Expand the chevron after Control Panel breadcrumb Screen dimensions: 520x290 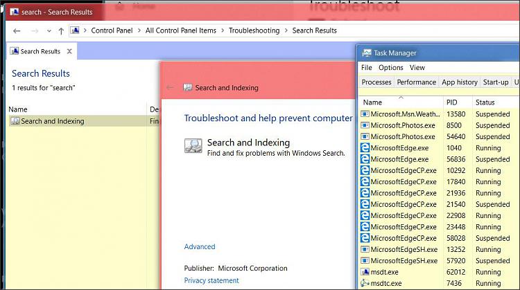(x=139, y=30)
